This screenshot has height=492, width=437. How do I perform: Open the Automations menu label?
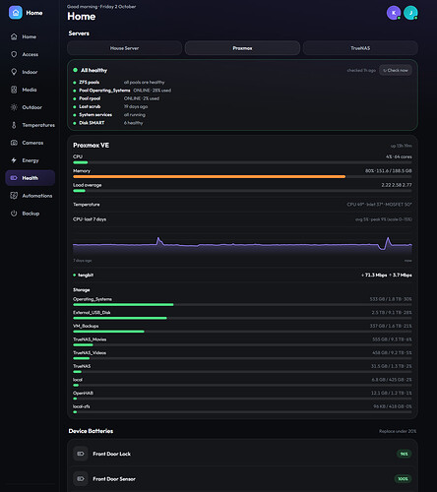[x=37, y=196]
